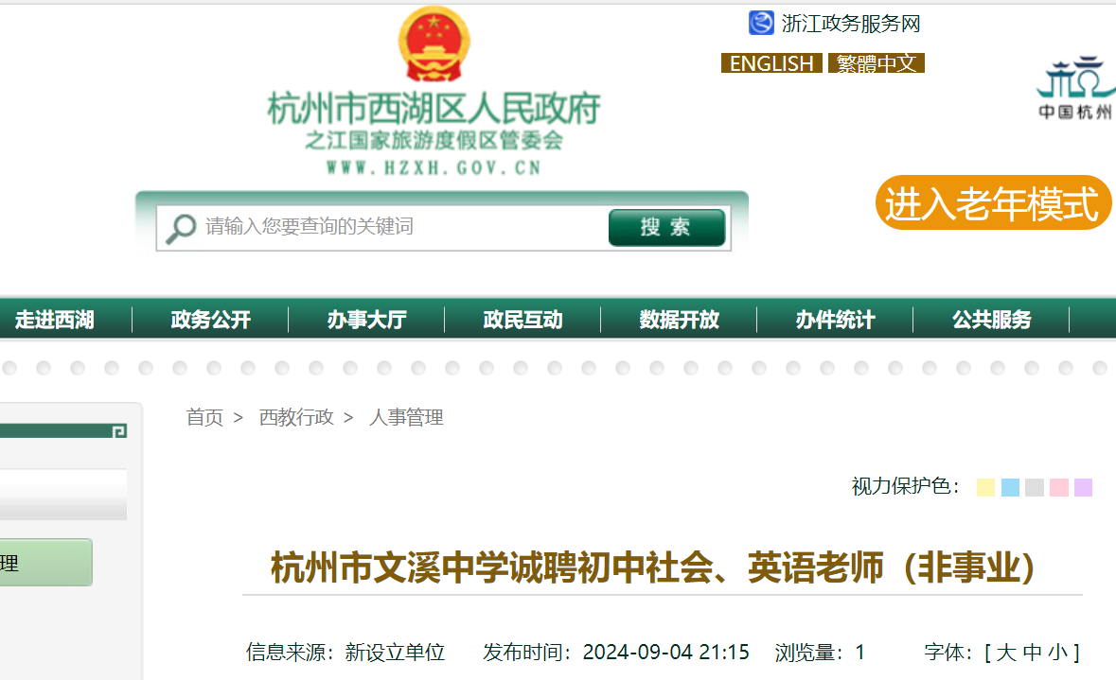Enter elderly mode via 进入老年模式
The image size is (1116, 680).
tap(992, 203)
